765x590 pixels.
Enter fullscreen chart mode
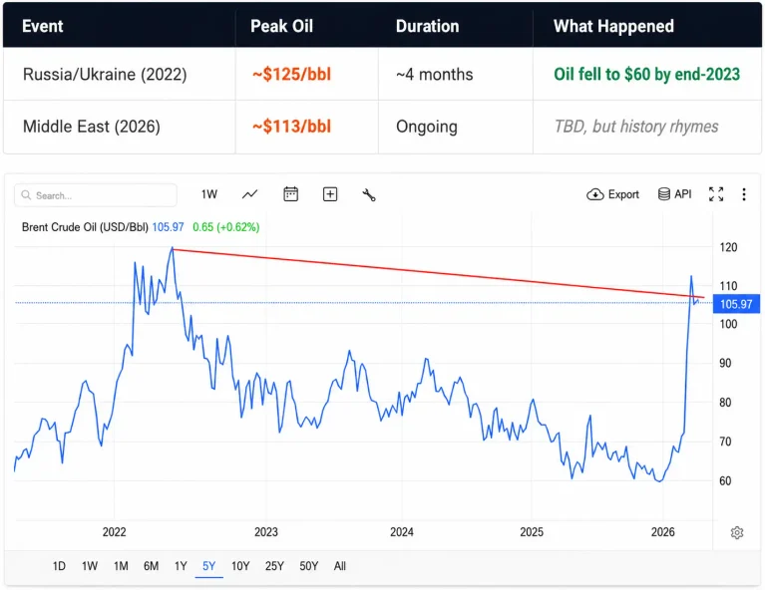(x=716, y=194)
